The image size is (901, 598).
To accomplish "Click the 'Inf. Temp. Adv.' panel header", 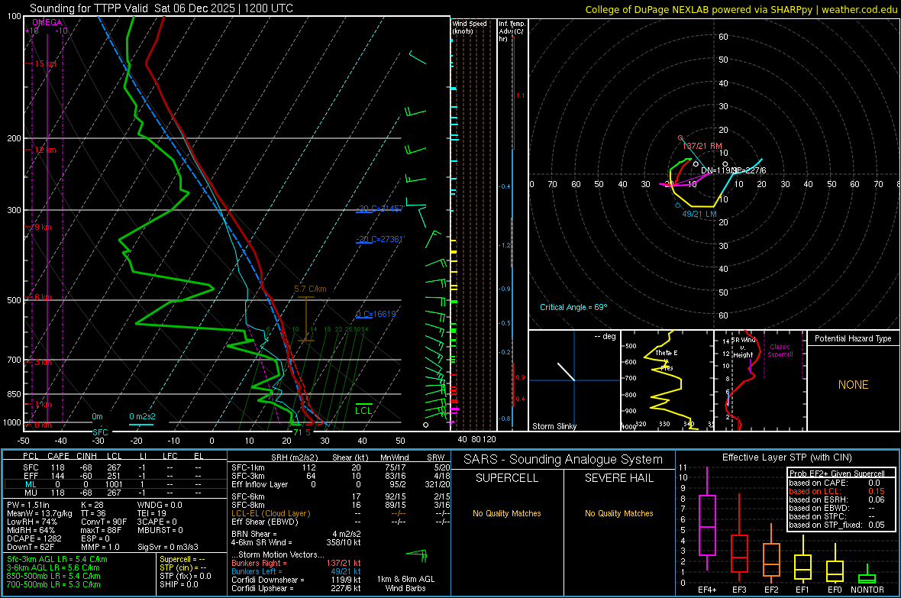I will (x=512, y=31).
